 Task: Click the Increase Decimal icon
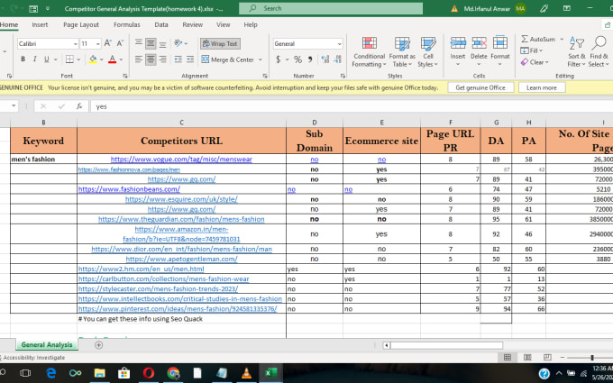[325, 59]
